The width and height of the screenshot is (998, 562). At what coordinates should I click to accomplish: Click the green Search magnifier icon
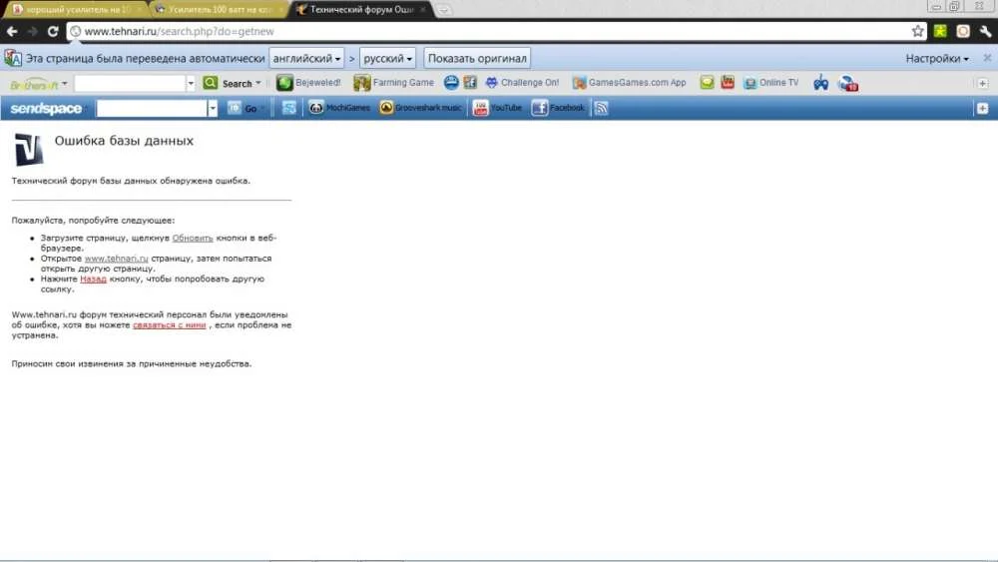[x=210, y=83]
